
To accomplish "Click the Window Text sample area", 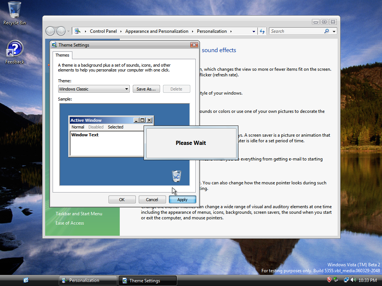I will [107, 143].
